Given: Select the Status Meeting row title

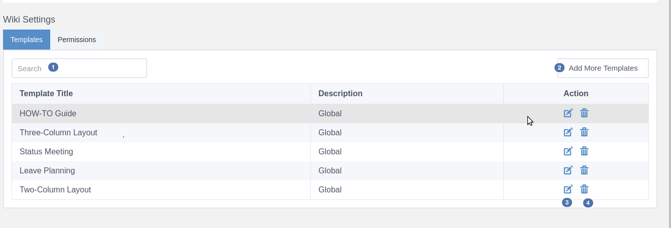Looking at the screenshot, I should coord(46,152).
